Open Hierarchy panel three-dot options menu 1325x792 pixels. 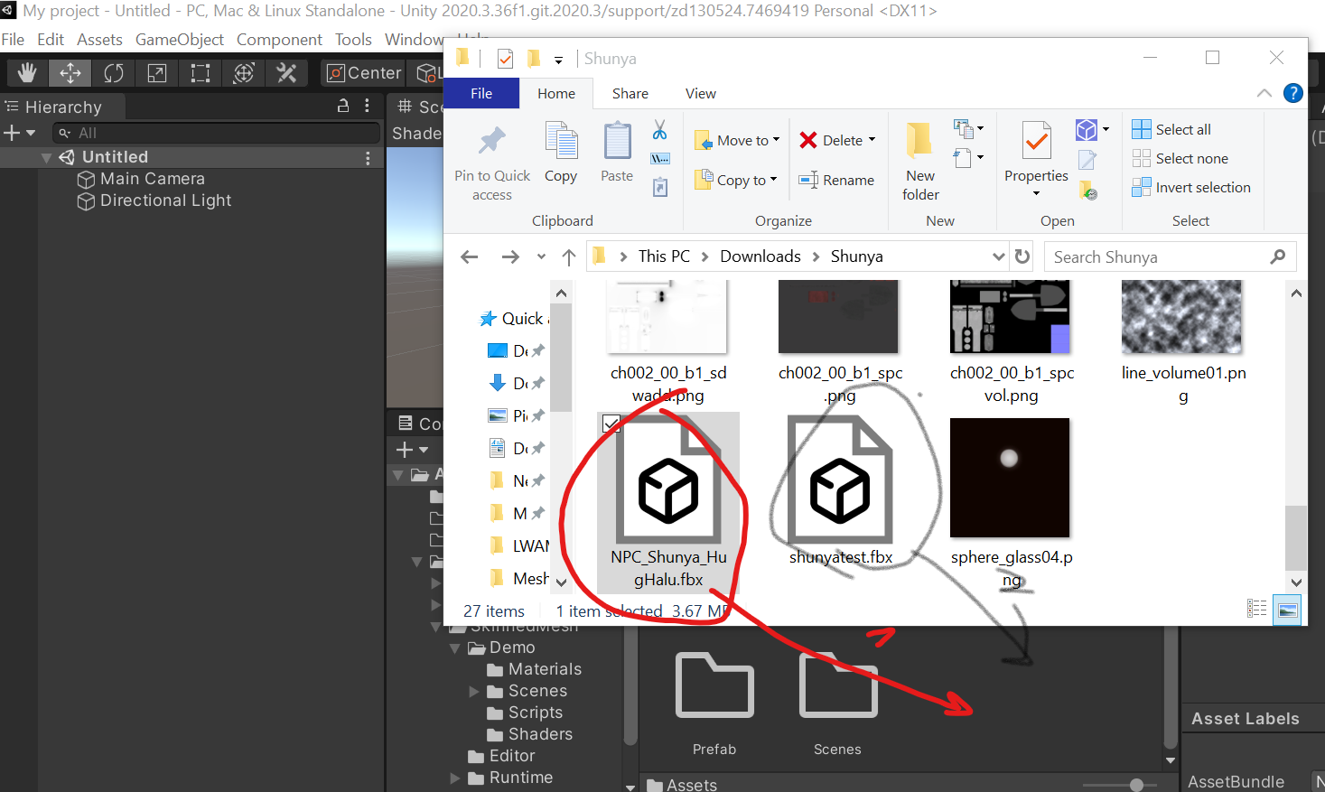(x=367, y=106)
